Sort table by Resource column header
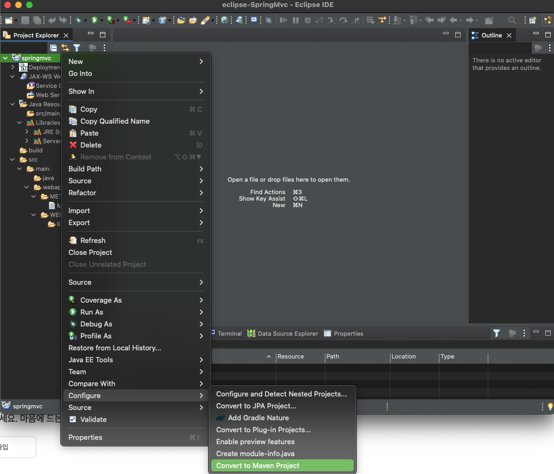The height and width of the screenshot is (474, 554). 300,356
